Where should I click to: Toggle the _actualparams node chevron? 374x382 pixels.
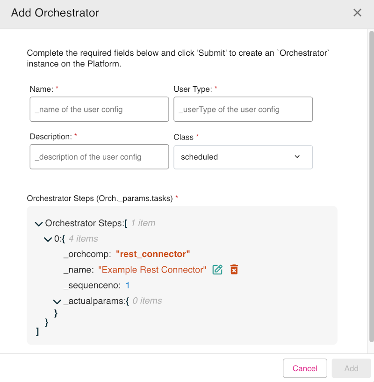point(58,301)
